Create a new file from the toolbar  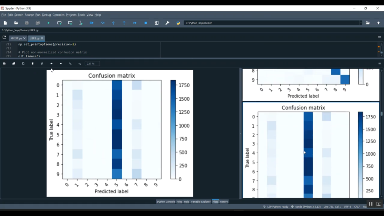[5, 23]
